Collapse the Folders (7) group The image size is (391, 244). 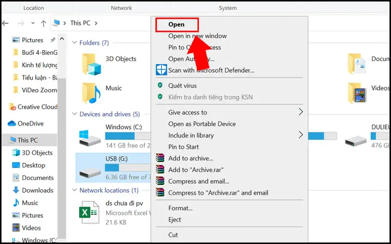(x=74, y=43)
